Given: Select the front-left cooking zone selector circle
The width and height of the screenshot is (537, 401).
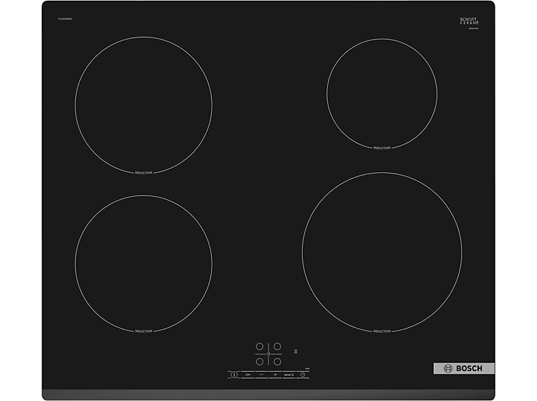Looking at the screenshot, I should (260, 361).
